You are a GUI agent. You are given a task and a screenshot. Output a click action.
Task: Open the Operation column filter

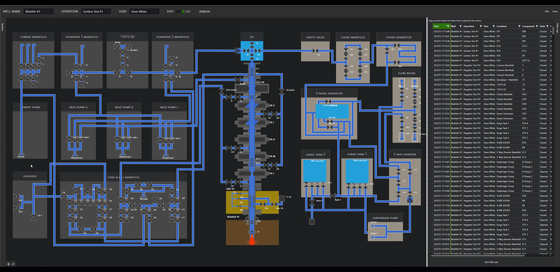[x=481, y=26]
